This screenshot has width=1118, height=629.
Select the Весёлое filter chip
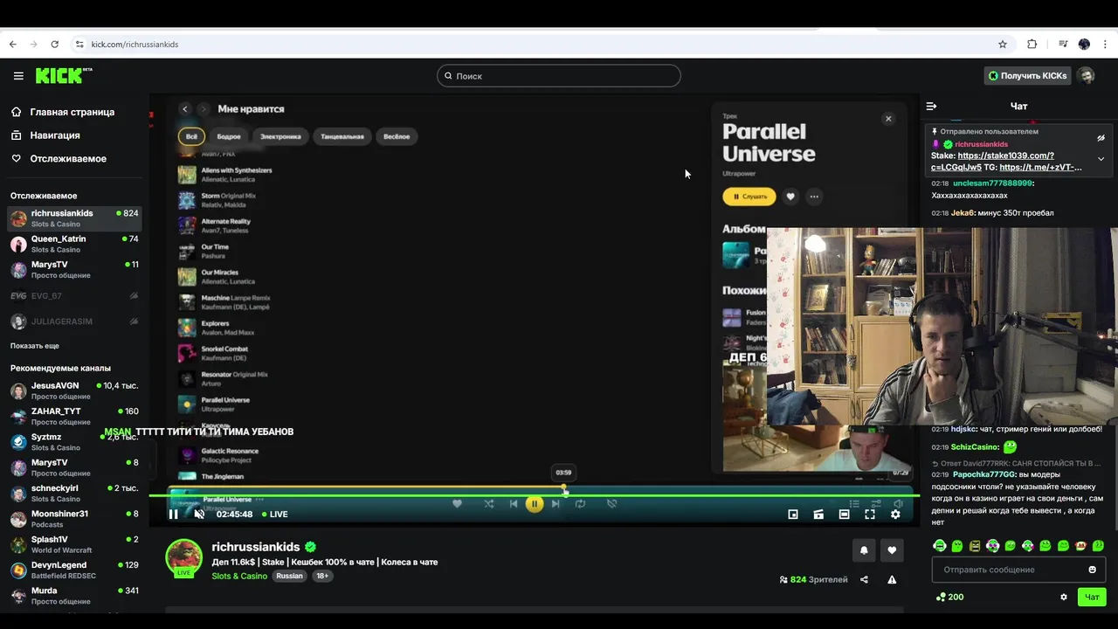397,136
